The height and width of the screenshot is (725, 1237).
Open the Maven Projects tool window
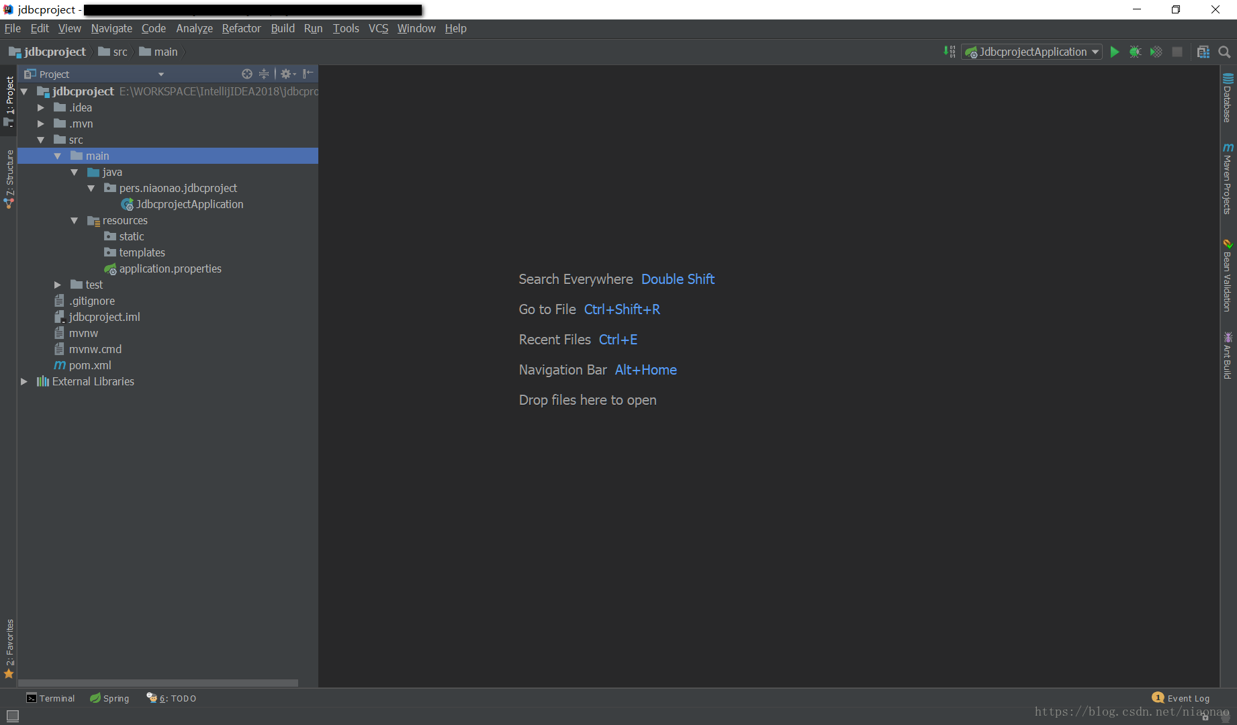click(x=1228, y=179)
